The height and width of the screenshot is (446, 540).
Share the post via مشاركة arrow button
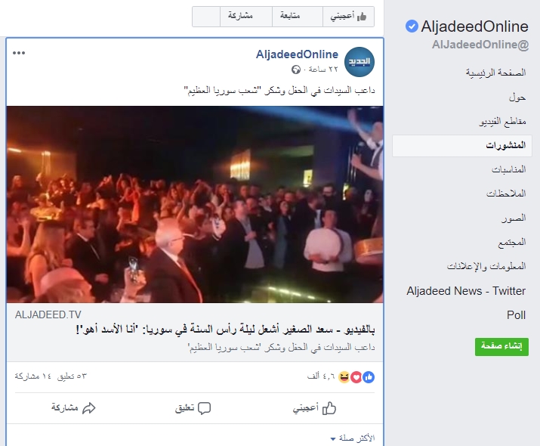pyautogui.click(x=73, y=408)
